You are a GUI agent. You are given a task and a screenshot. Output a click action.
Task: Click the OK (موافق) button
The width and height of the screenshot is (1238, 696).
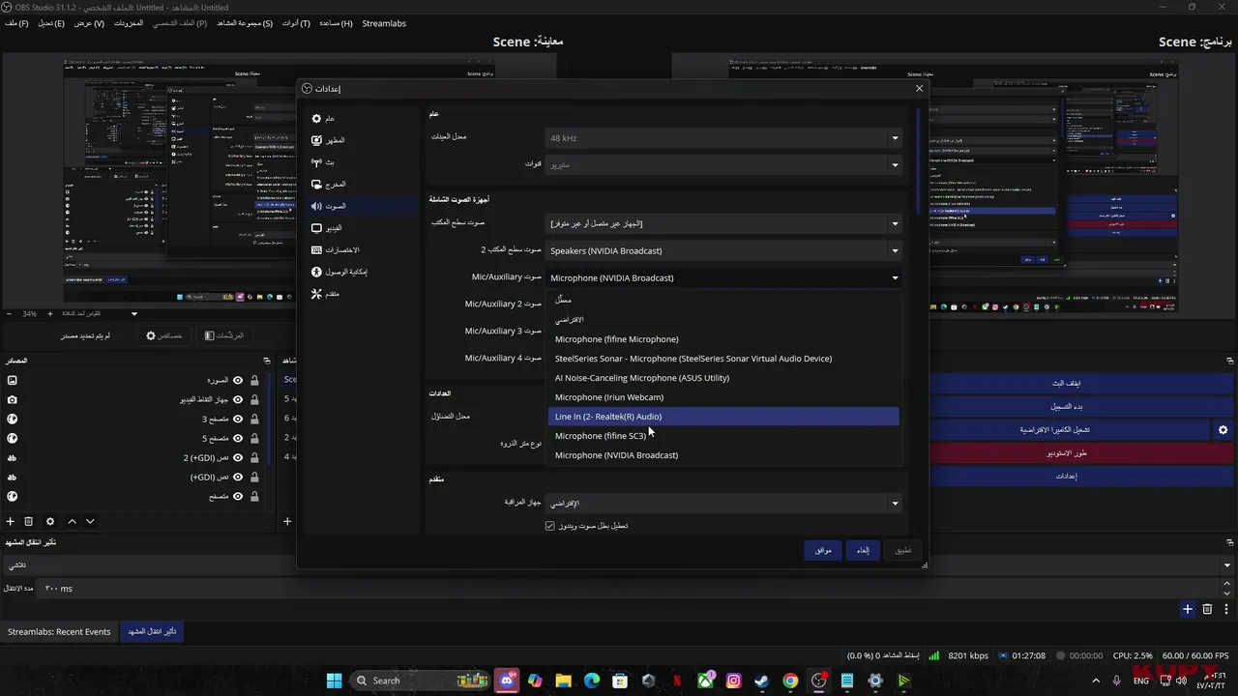click(822, 550)
